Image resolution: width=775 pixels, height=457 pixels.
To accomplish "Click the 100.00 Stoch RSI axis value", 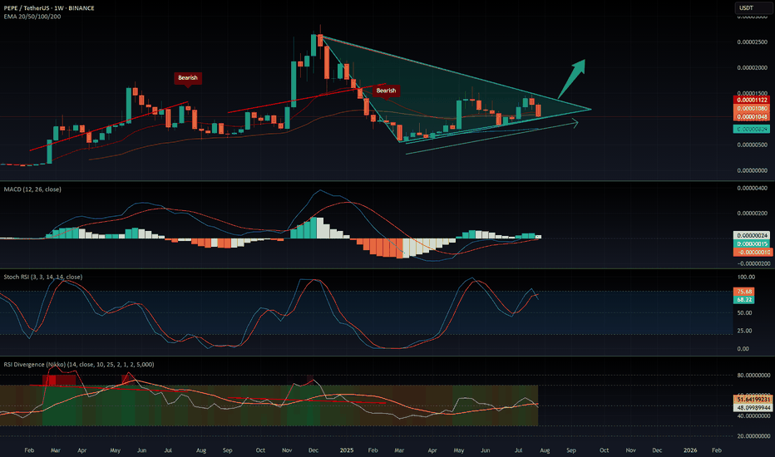I will (x=746, y=278).
